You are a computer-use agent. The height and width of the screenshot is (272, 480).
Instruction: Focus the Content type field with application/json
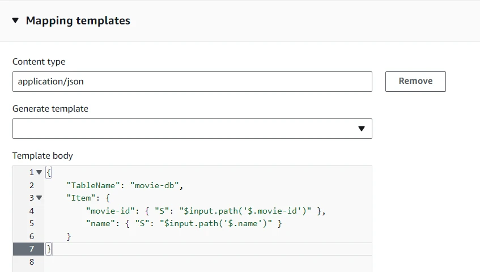tap(192, 82)
